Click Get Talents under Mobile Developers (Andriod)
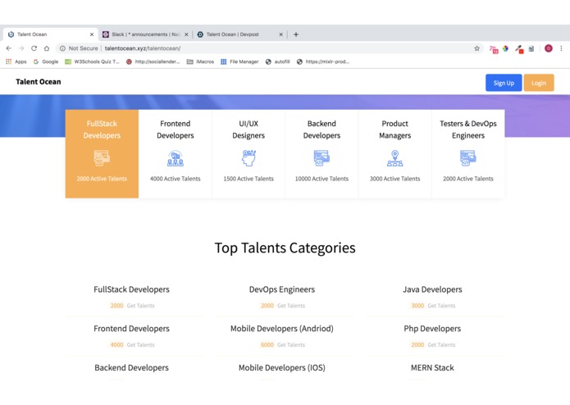 pyautogui.click(x=291, y=344)
